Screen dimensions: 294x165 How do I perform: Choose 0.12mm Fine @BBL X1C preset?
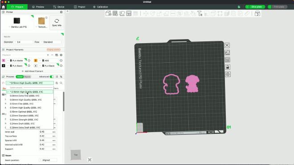[x=30, y=104]
